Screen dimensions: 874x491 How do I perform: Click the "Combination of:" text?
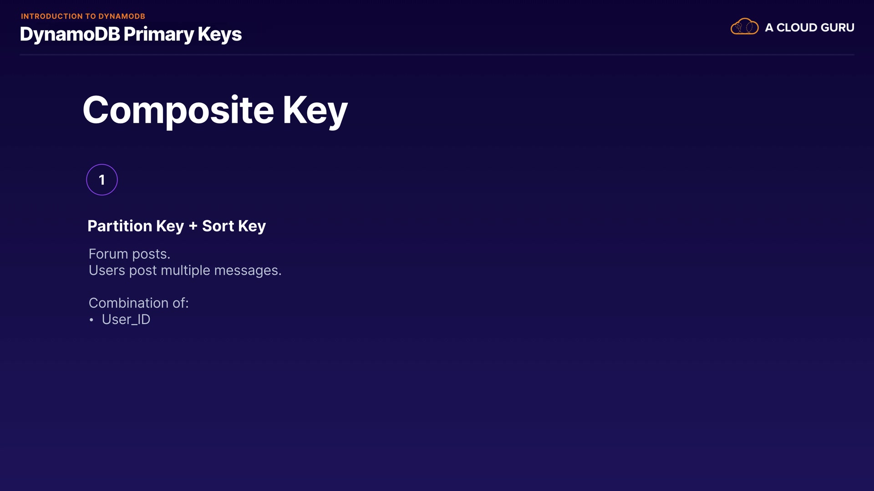[x=138, y=303]
